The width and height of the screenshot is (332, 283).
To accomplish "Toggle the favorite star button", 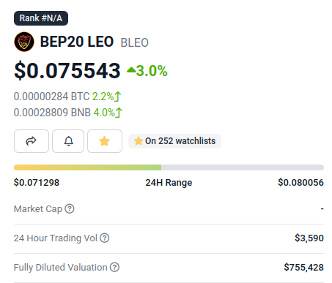I will (x=105, y=141).
